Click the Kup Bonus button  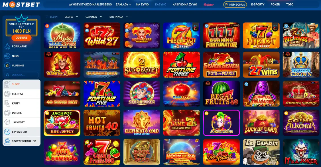pos(235,5)
